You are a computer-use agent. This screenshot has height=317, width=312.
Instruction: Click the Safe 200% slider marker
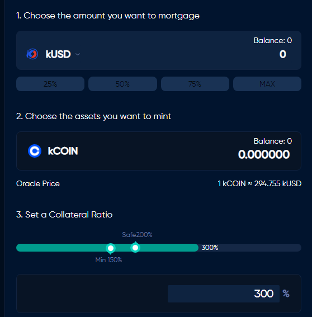[135, 247]
